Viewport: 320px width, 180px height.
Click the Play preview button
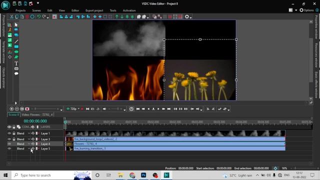point(158,109)
